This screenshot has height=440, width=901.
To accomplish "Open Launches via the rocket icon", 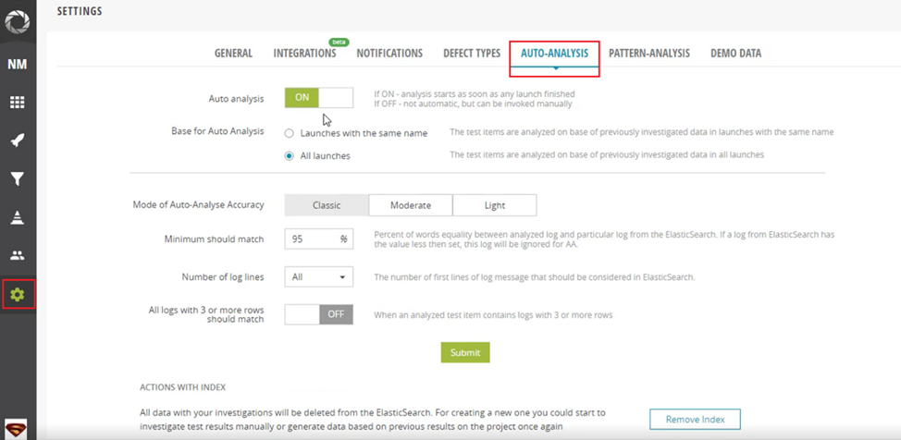I will click(x=18, y=141).
